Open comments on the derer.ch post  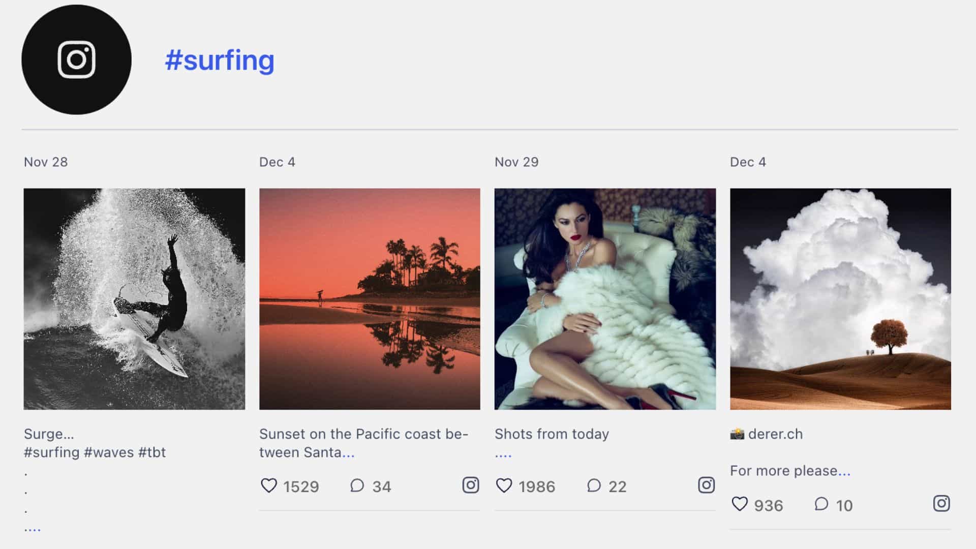tap(821, 504)
